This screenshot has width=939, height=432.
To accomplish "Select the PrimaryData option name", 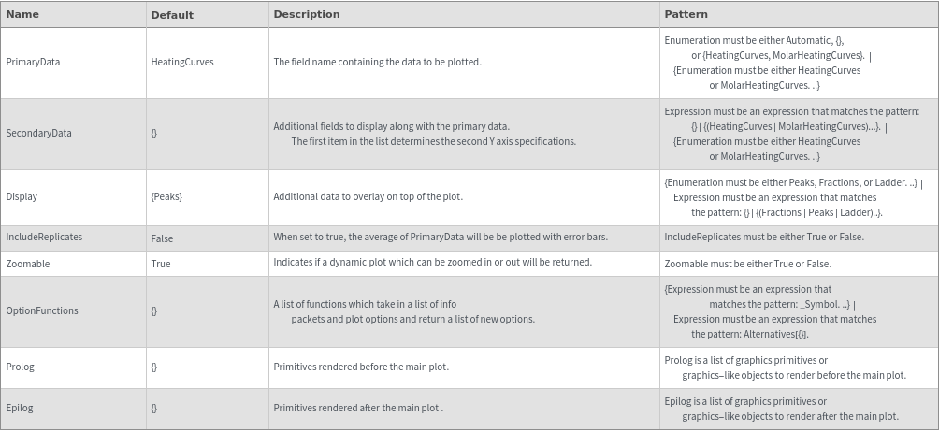I will point(33,62).
